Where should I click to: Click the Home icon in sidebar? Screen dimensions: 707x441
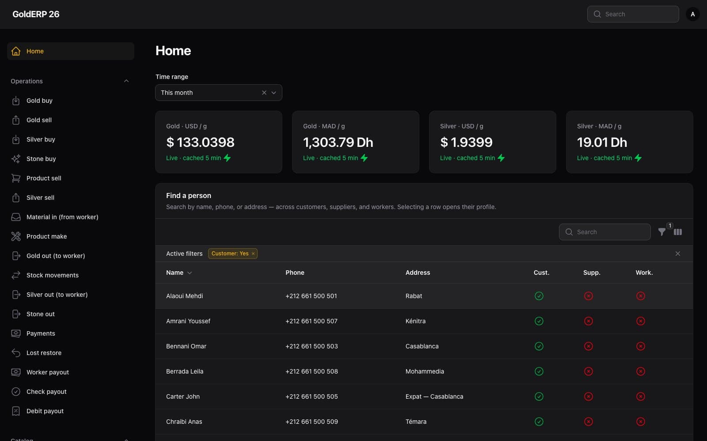click(x=16, y=51)
